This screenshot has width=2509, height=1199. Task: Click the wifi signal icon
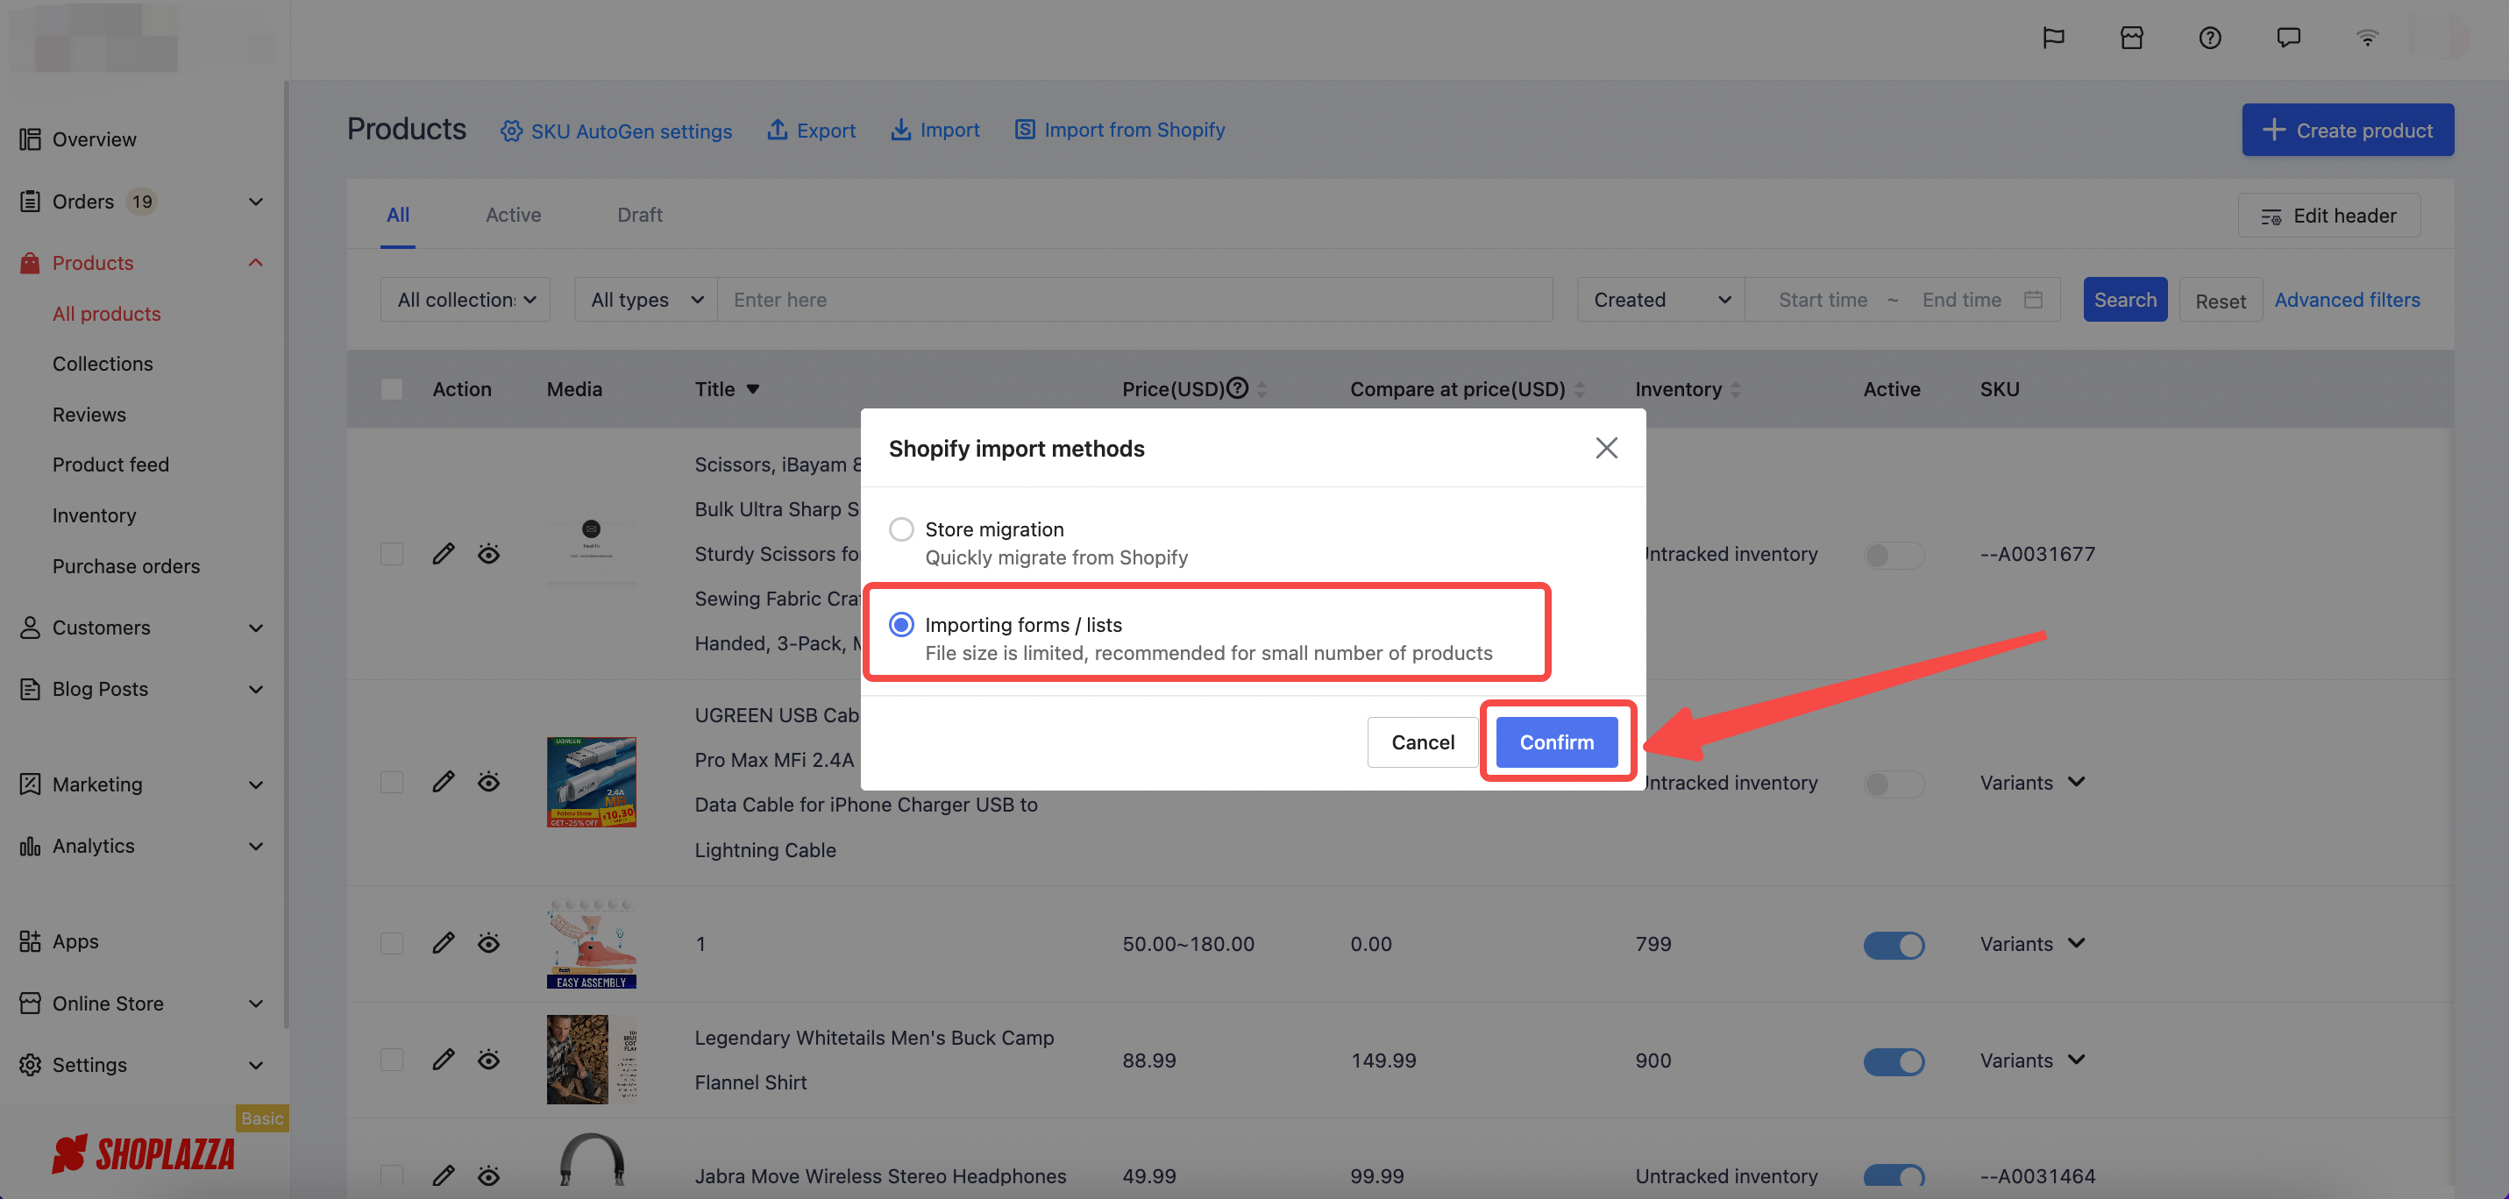click(2367, 38)
